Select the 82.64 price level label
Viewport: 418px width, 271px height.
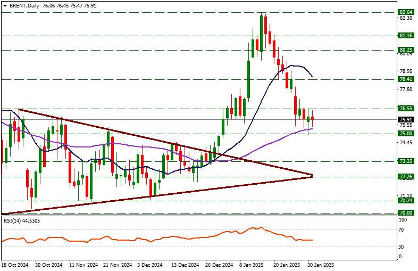click(x=406, y=12)
